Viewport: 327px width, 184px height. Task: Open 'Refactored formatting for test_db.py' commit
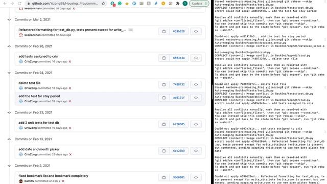tap(72, 30)
